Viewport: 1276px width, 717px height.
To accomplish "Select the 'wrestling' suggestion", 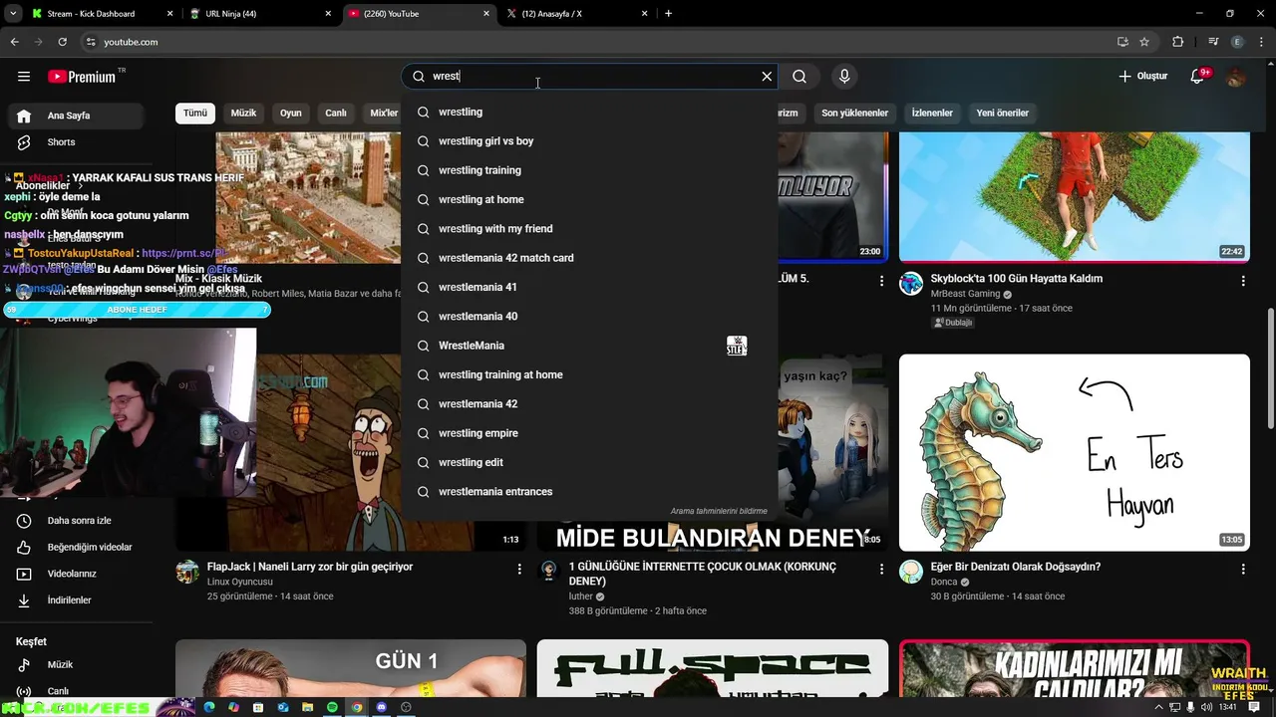I will [589, 112].
